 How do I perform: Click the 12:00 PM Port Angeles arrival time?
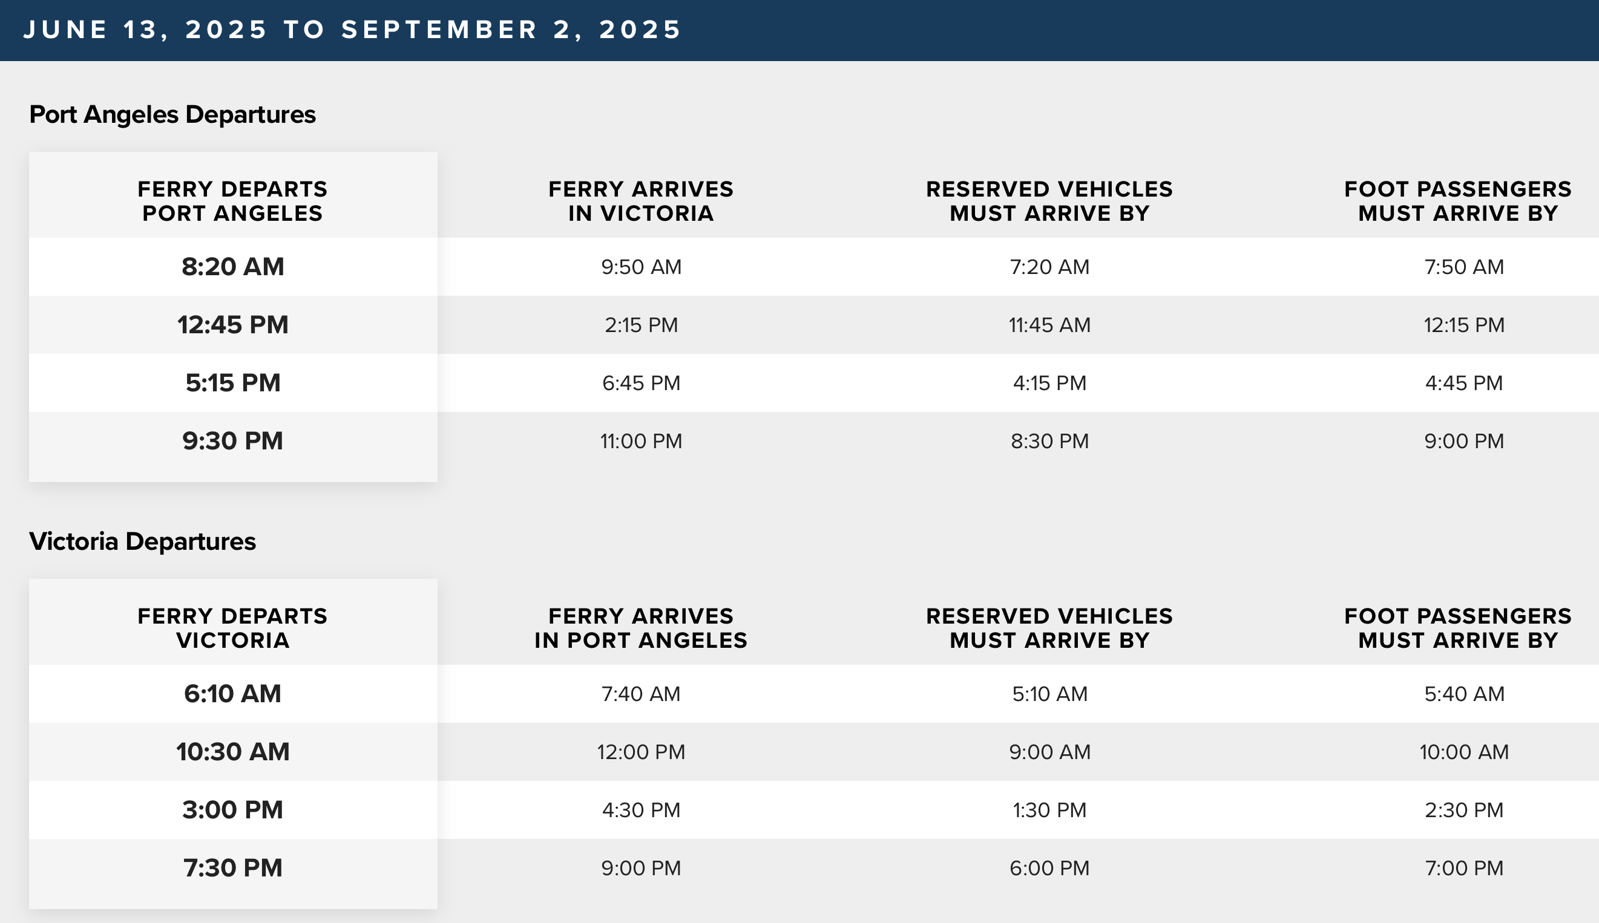(640, 752)
